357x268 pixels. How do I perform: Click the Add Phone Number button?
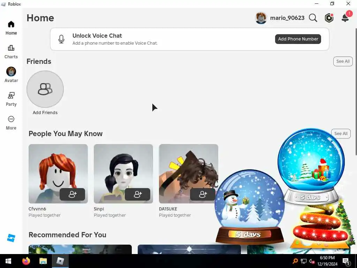click(x=298, y=39)
